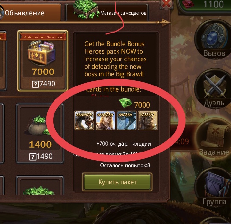
Task: View the dragon hero card thumbnail
Action: coord(84,120)
